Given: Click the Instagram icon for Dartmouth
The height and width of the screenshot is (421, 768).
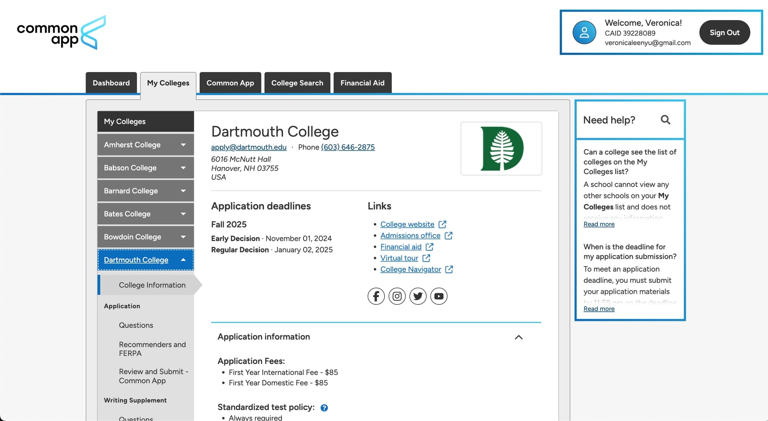Looking at the screenshot, I should pos(397,296).
